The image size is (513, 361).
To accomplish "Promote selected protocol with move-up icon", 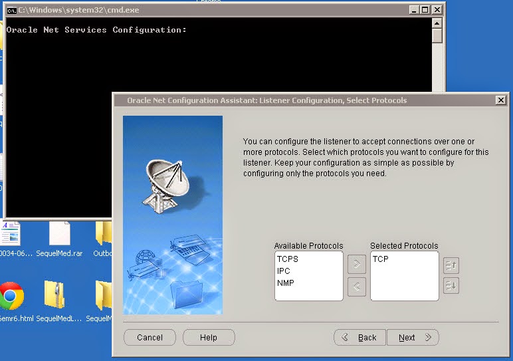I will click(x=451, y=265).
